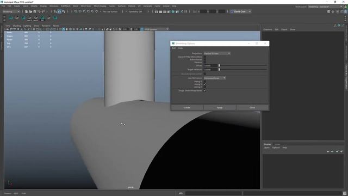348x196 pixels.
Task: Open the Edit Mesh menu
Action: click(x=65, y=6)
